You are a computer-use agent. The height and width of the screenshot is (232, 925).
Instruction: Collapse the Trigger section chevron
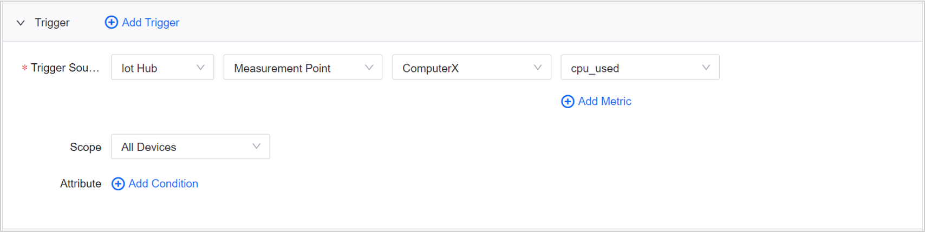tap(21, 23)
